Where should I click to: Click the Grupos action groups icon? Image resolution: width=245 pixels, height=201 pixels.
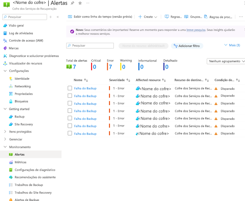point(186,17)
